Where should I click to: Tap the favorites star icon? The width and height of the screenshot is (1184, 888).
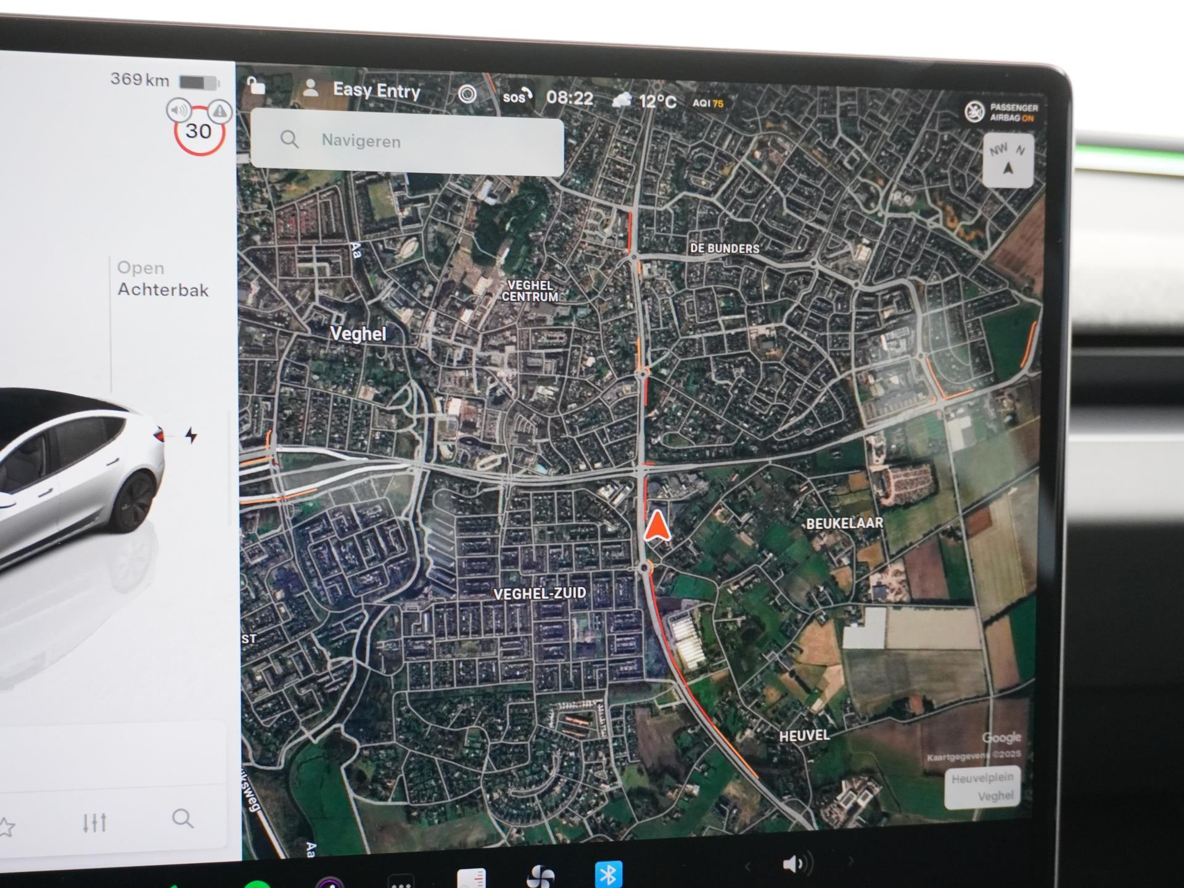(x=6, y=828)
